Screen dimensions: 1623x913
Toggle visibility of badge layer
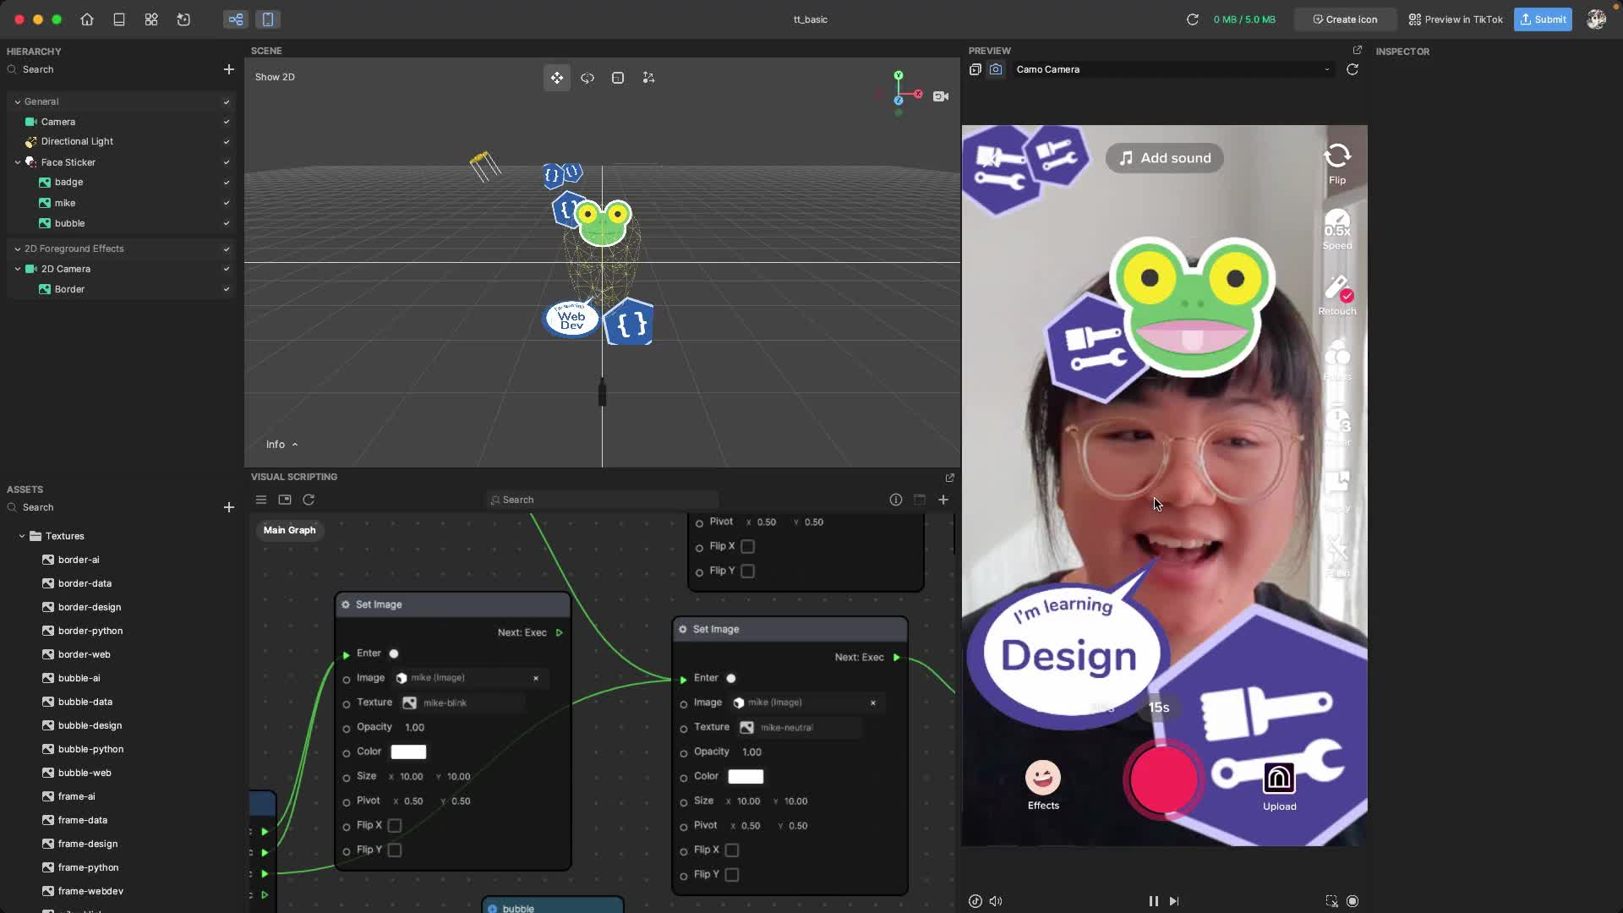[x=227, y=183]
